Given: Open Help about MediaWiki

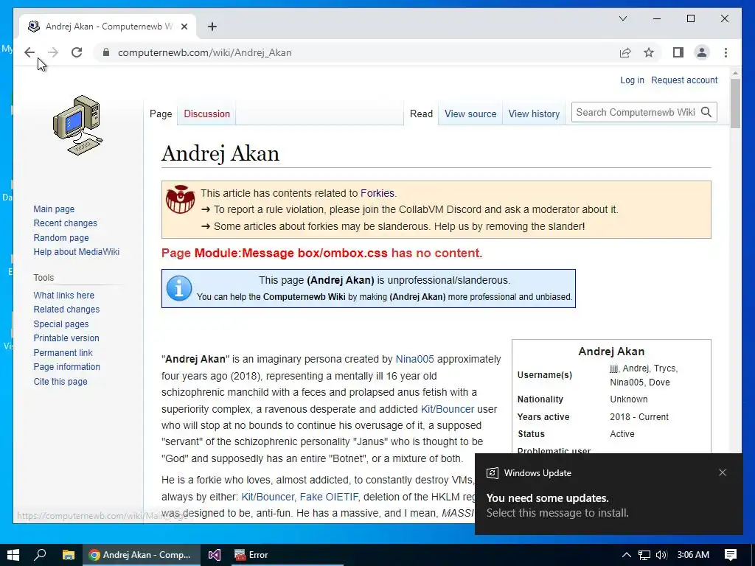Looking at the screenshot, I should [x=76, y=252].
